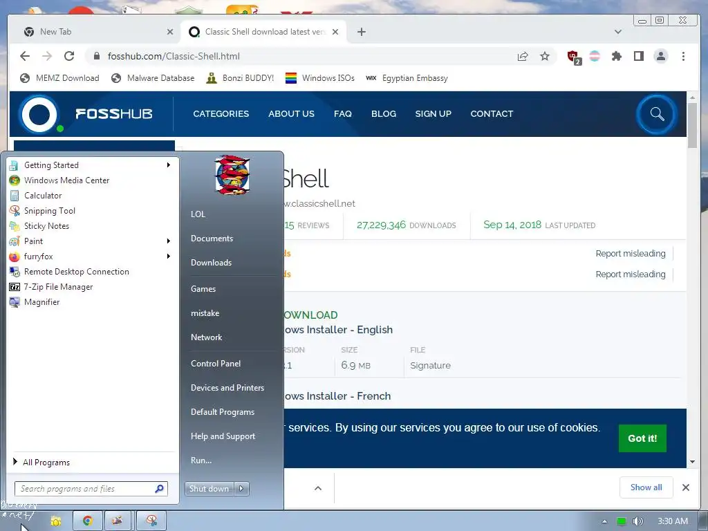Expand download item chevron in downloads bar
Image resolution: width=708 pixels, height=531 pixels.
pos(318,487)
